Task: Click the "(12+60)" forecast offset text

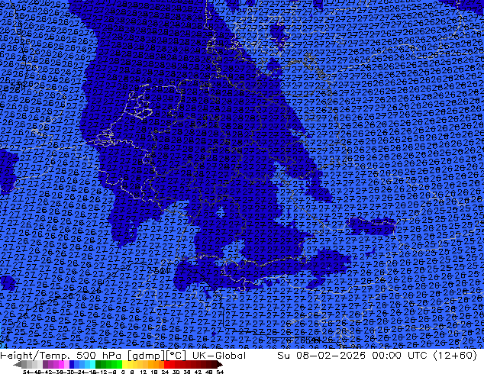Action: (455, 356)
